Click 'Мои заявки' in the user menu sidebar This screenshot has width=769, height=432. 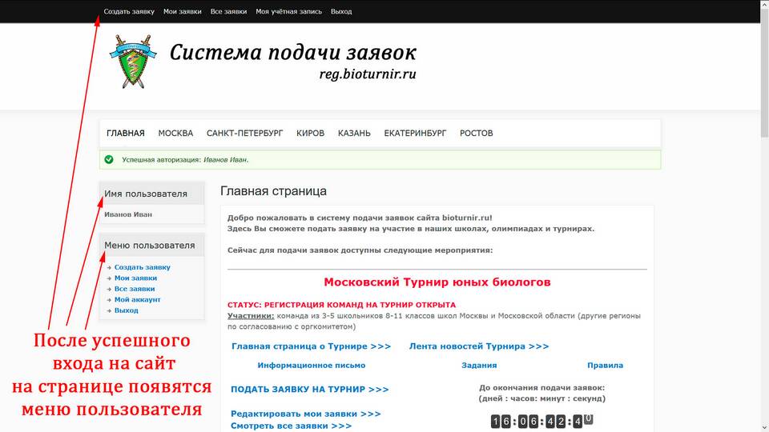coord(136,278)
